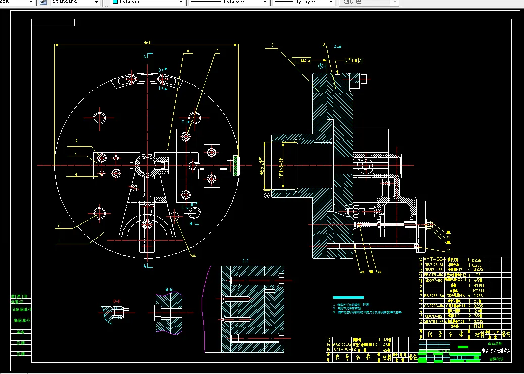Click the perpendicularity 0.02 A tolerance frame
Screen dimensions: 524x374
tap(302, 60)
